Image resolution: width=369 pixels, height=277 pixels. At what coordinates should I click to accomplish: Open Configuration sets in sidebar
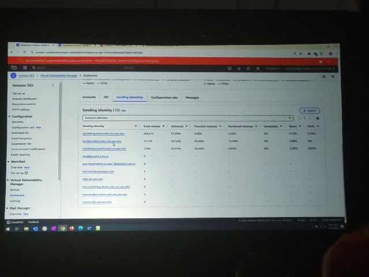point(23,128)
